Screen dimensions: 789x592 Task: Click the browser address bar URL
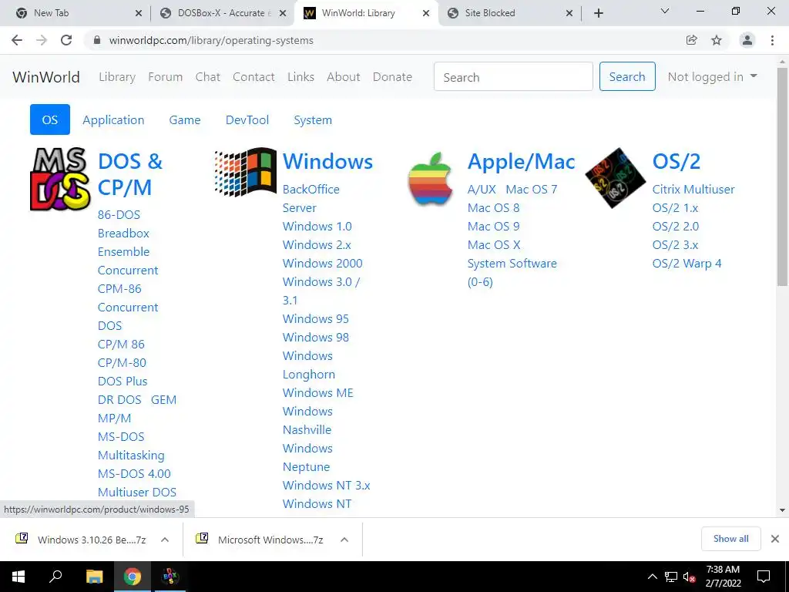coord(211,40)
